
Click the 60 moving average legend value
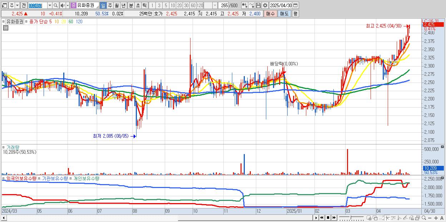pyautogui.click(x=71, y=21)
